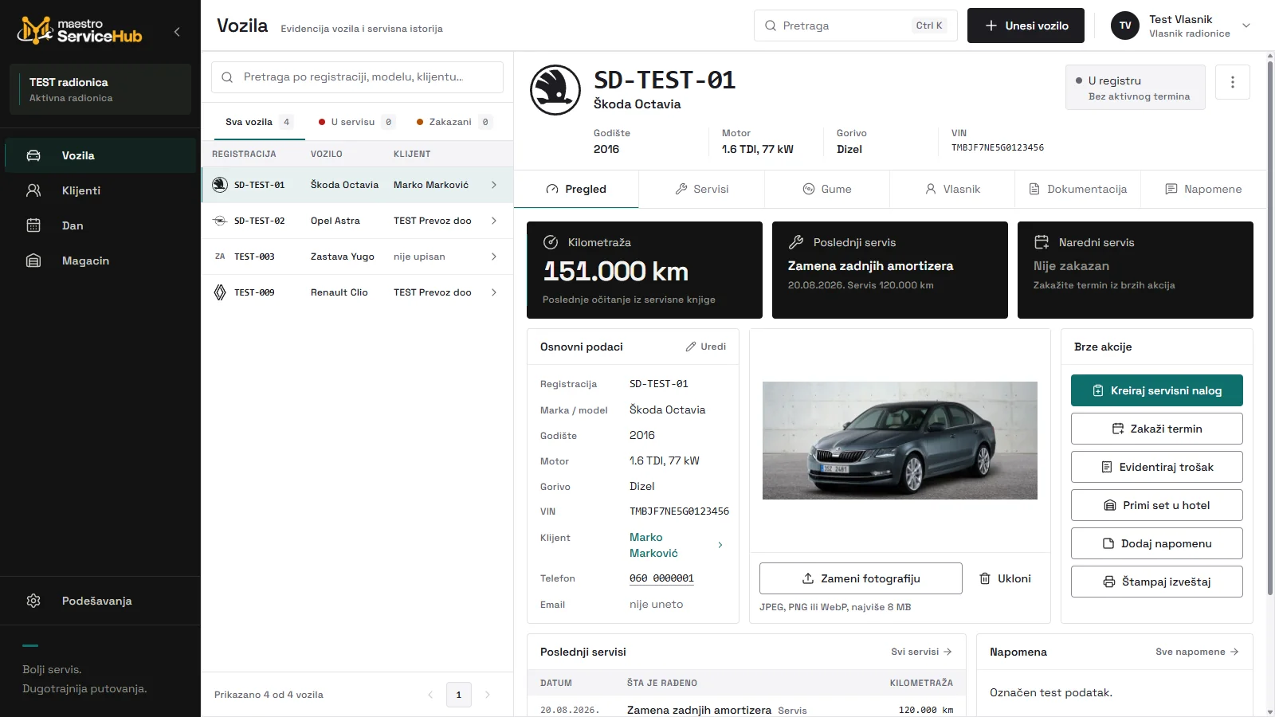Click the Nije zakazan next service card
Viewport: 1275px width, 717px height.
coord(1136,270)
